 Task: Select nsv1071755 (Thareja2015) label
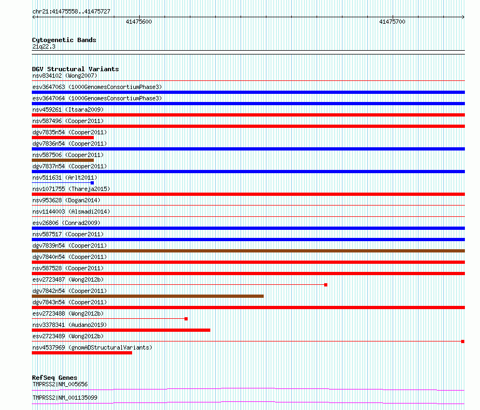click(x=71, y=189)
